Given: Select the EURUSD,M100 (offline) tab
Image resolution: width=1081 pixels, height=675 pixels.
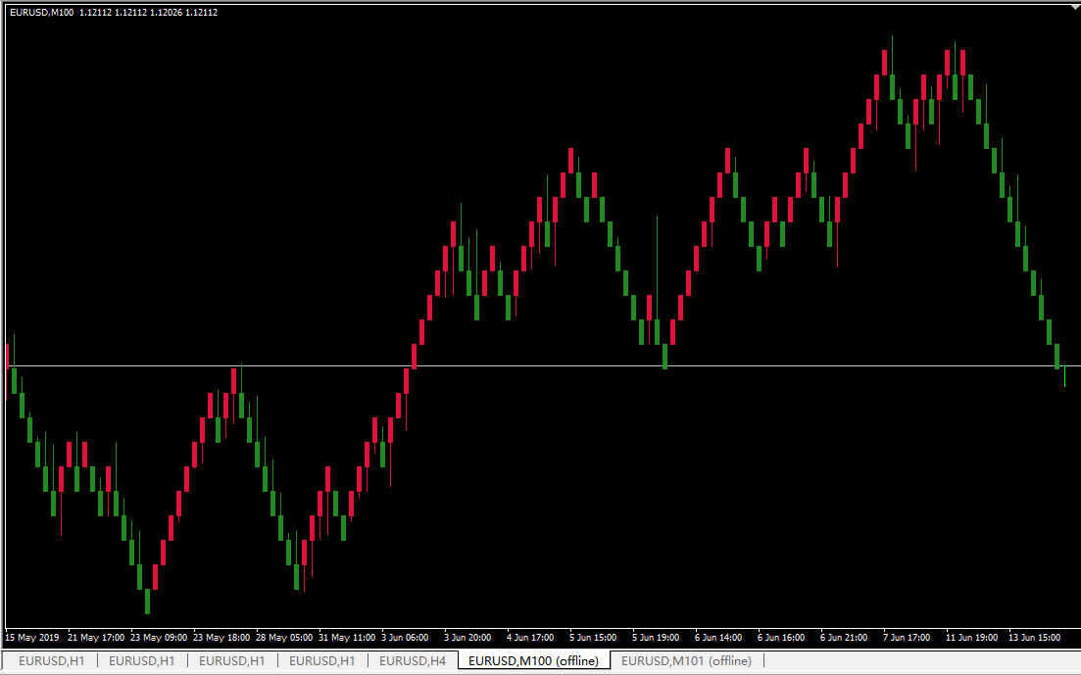Looking at the screenshot, I should point(533,661).
